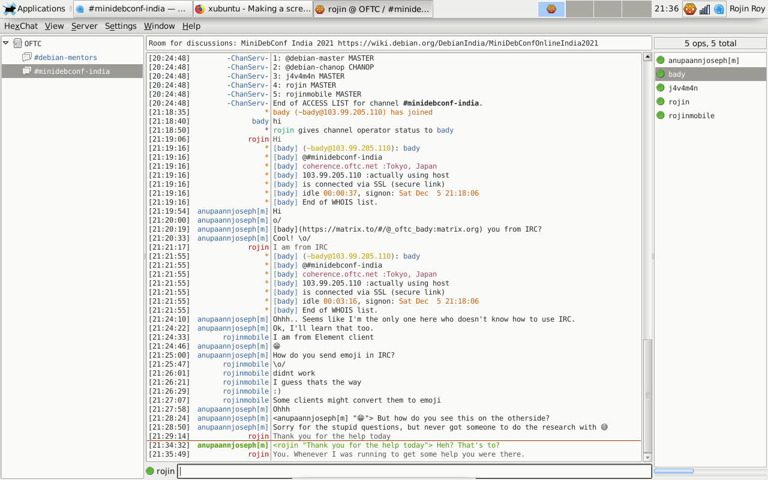This screenshot has height=480, width=768.
Task: Click green op dot beside j4v4m4n
Action: (x=661, y=88)
